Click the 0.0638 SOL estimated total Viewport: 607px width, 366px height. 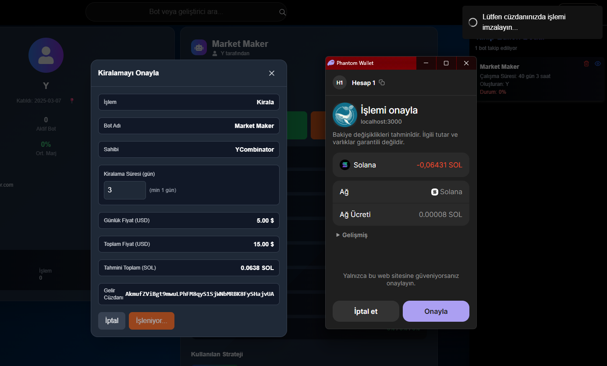[257, 268]
